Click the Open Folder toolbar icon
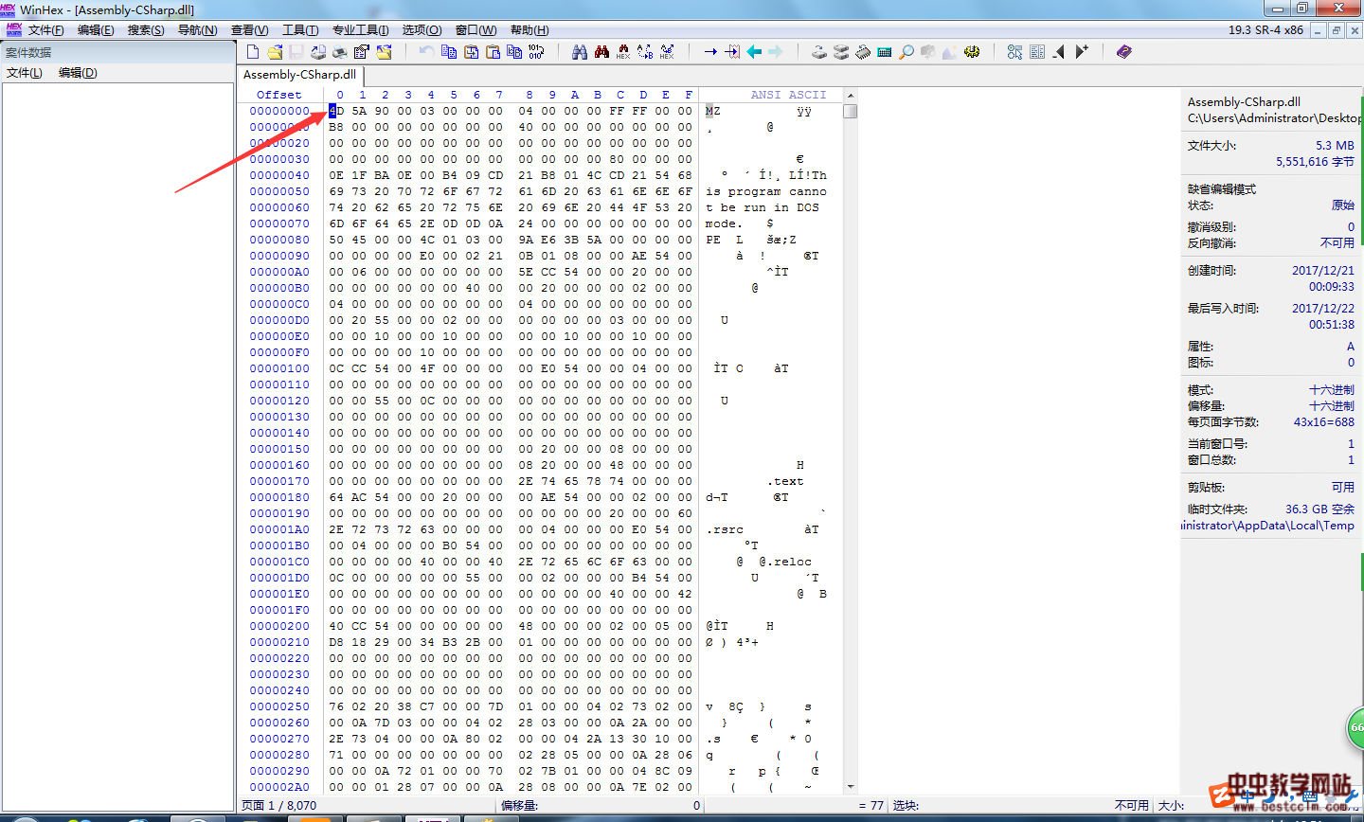Image resolution: width=1364 pixels, height=822 pixels. coord(384,52)
